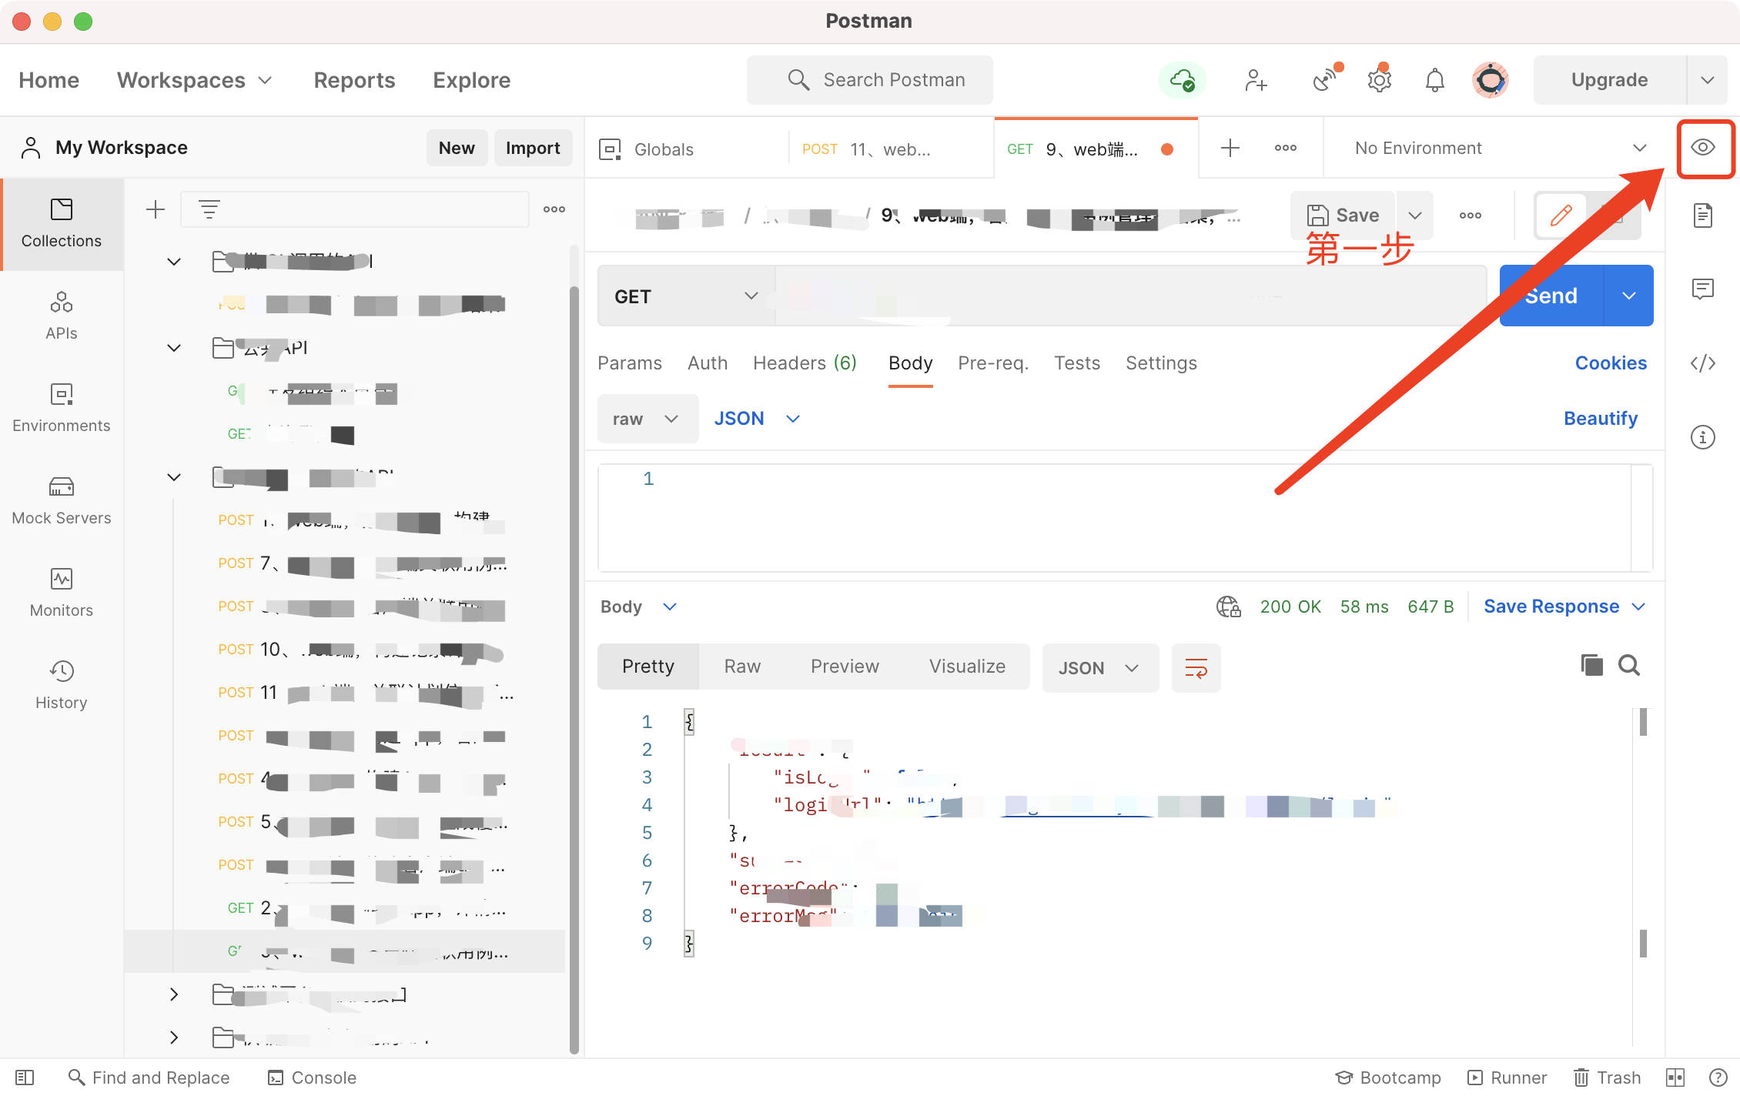Open the No Environment dropdown
1740x1096 pixels.
pyautogui.click(x=1494, y=148)
